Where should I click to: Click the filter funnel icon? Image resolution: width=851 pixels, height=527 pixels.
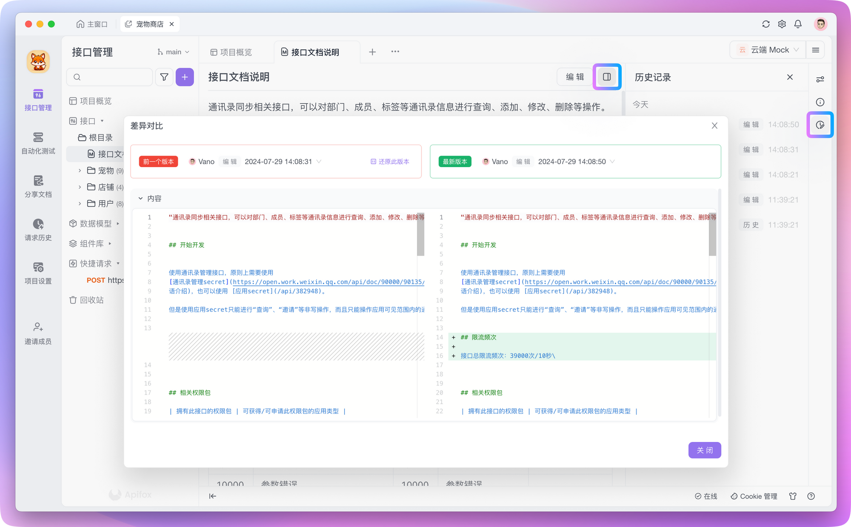[x=164, y=77]
